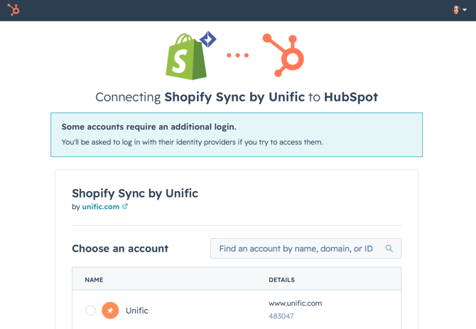
Task: Click the identity providers sentence in the notice
Action: [x=192, y=142]
